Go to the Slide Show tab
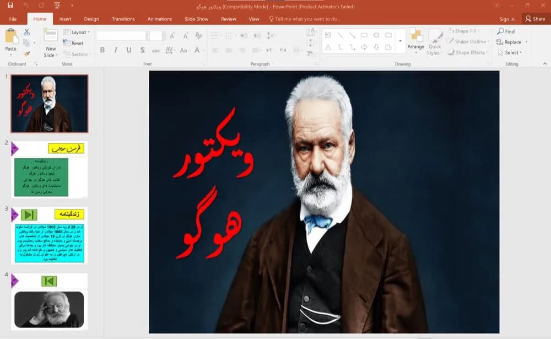551x339 pixels. (x=197, y=19)
